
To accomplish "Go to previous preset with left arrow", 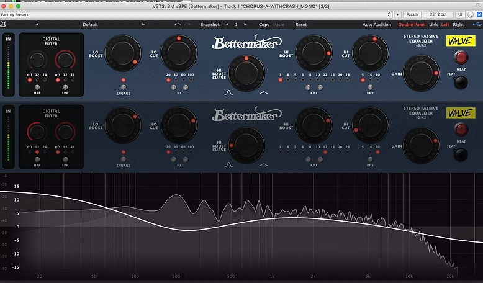I will coord(37,24).
